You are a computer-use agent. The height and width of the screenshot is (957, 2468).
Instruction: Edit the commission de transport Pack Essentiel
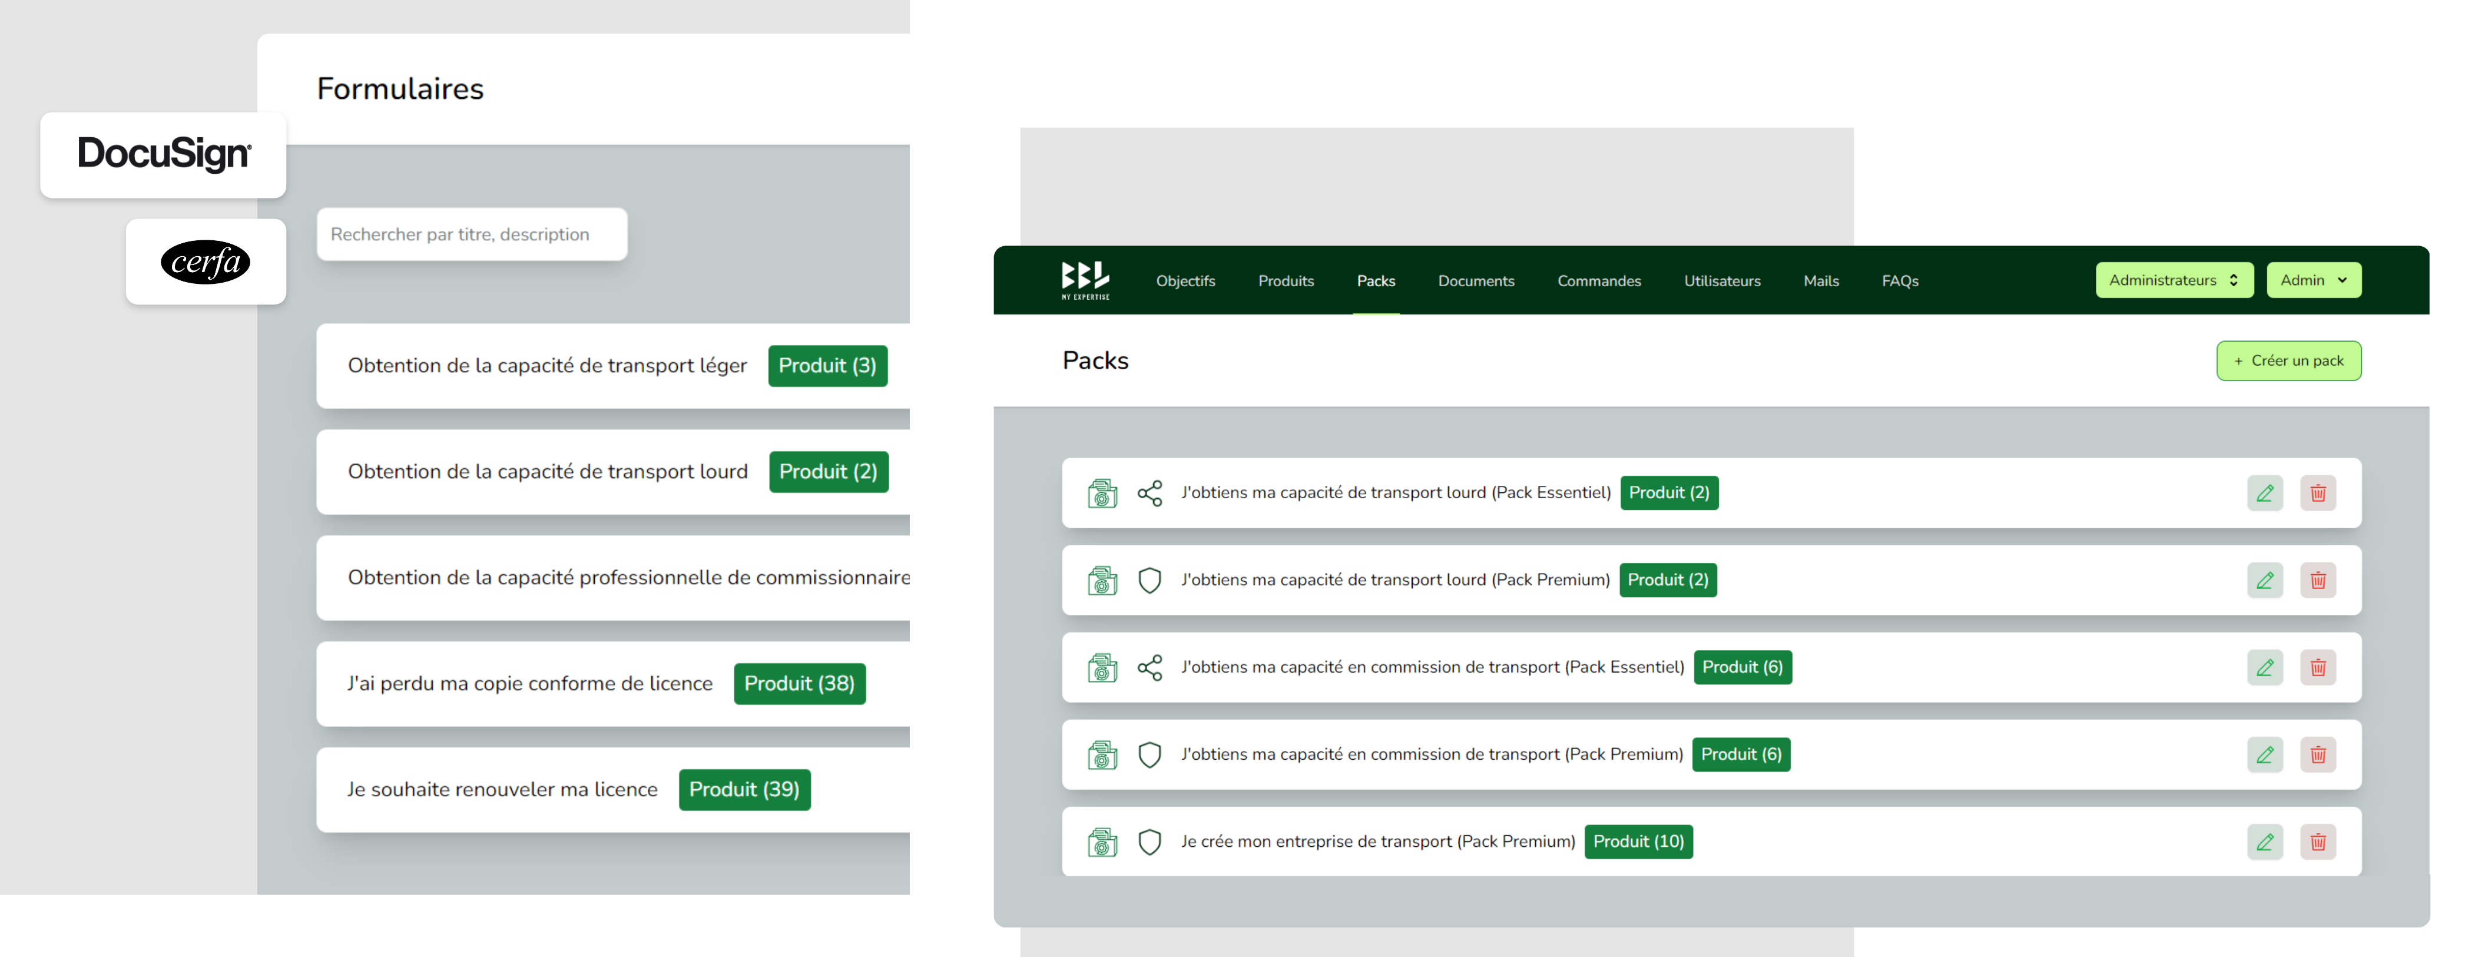(x=2264, y=668)
